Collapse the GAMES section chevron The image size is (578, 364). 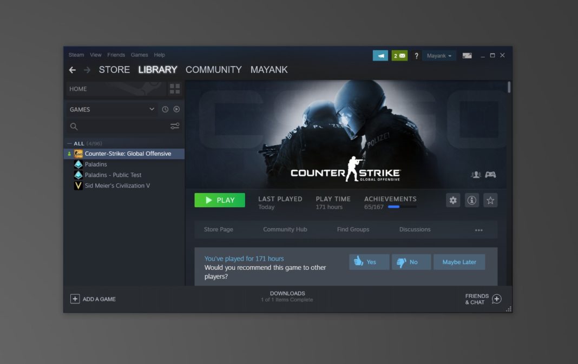tap(152, 109)
